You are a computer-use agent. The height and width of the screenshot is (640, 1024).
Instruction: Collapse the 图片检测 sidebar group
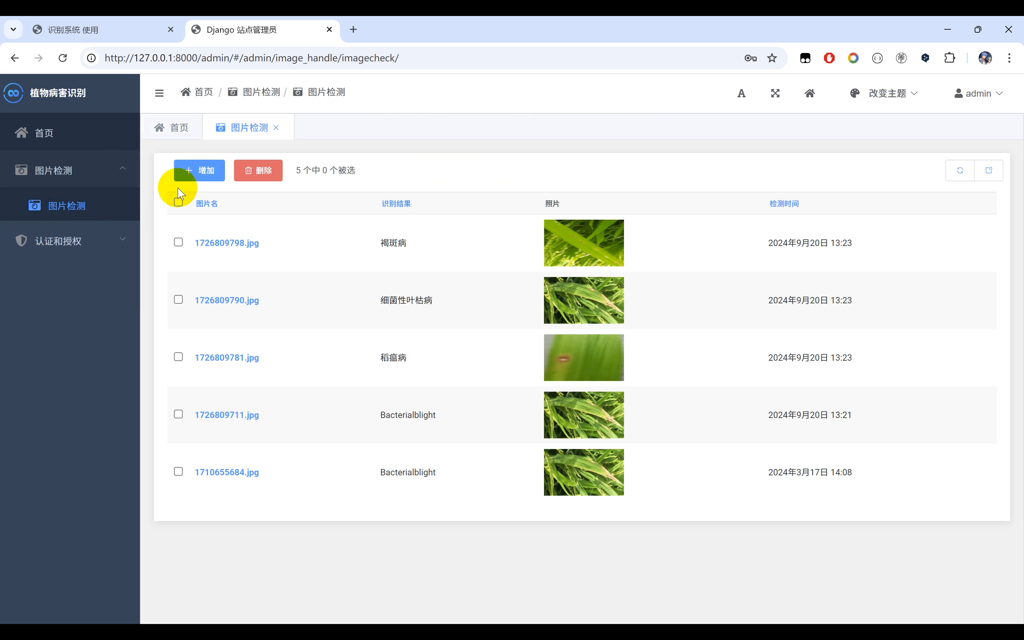[x=70, y=170]
